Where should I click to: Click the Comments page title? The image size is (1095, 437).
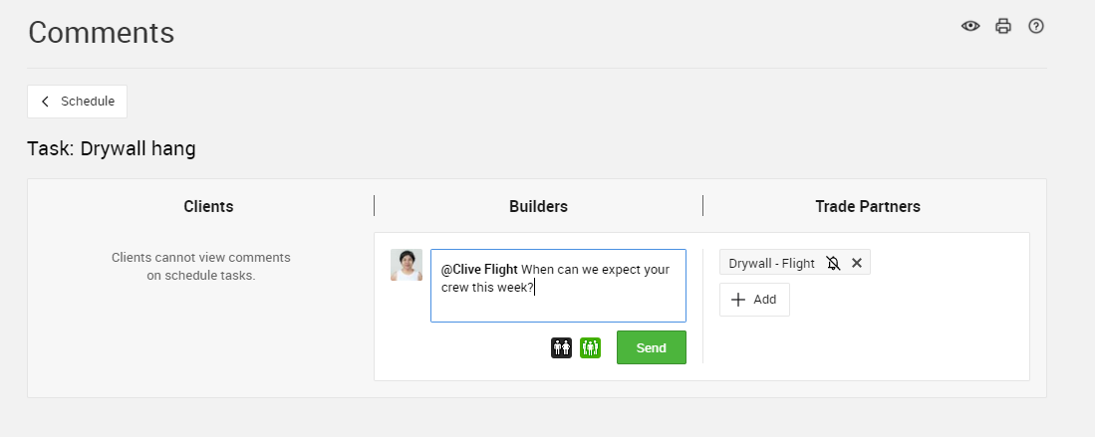(x=102, y=33)
